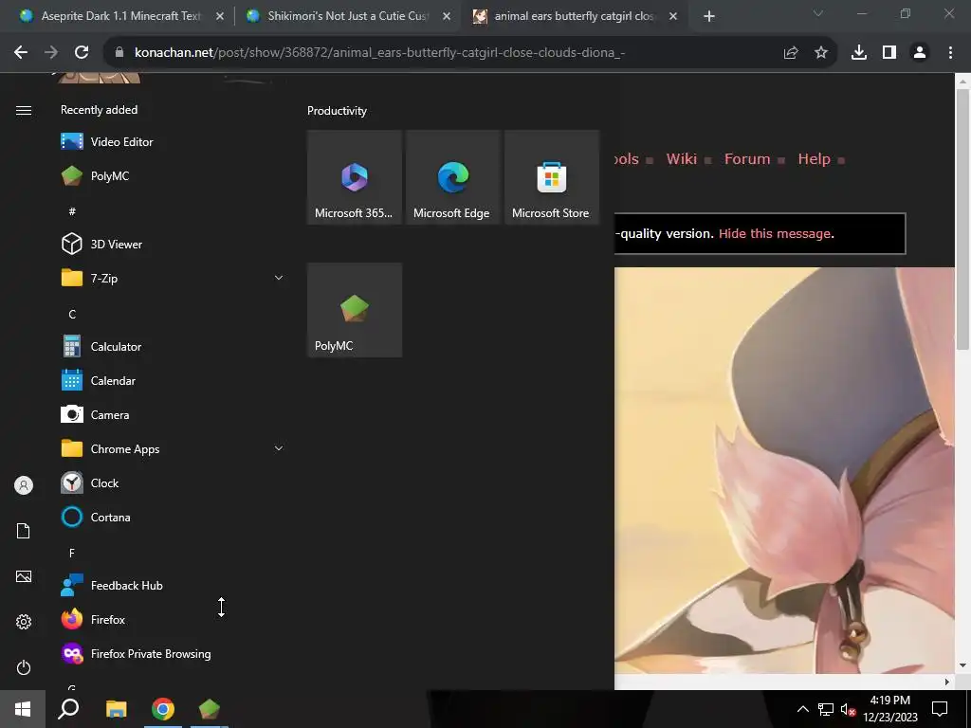This screenshot has height=728, width=971.
Task: Open the Power options icon
Action: pyautogui.click(x=24, y=667)
